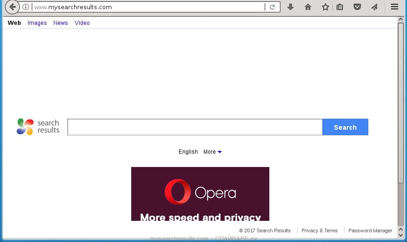
Task: Open the downloads arrow icon
Action: pyautogui.click(x=291, y=7)
